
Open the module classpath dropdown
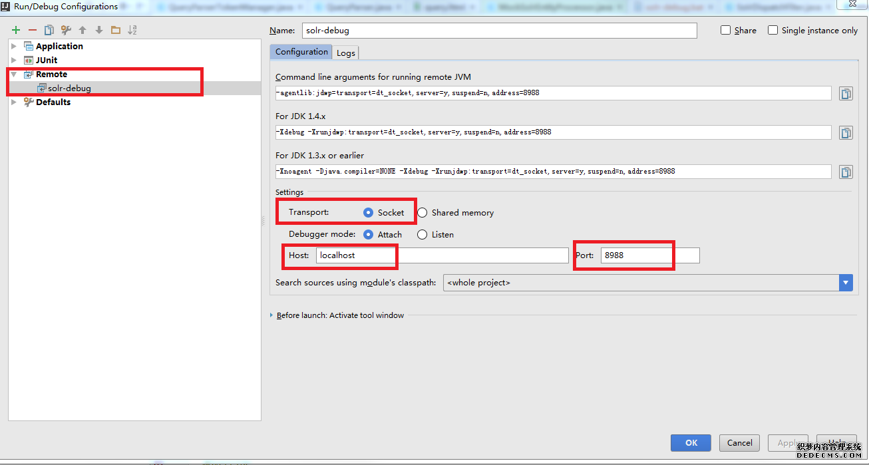point(845,283)
